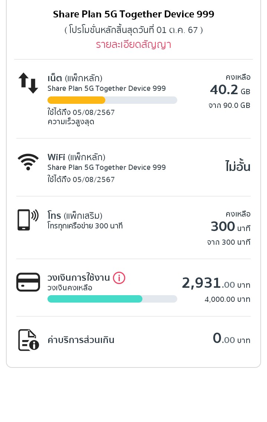267x422 pixels.
Task: Click the excess charge document icon
Action: click(x=29, y=340)
